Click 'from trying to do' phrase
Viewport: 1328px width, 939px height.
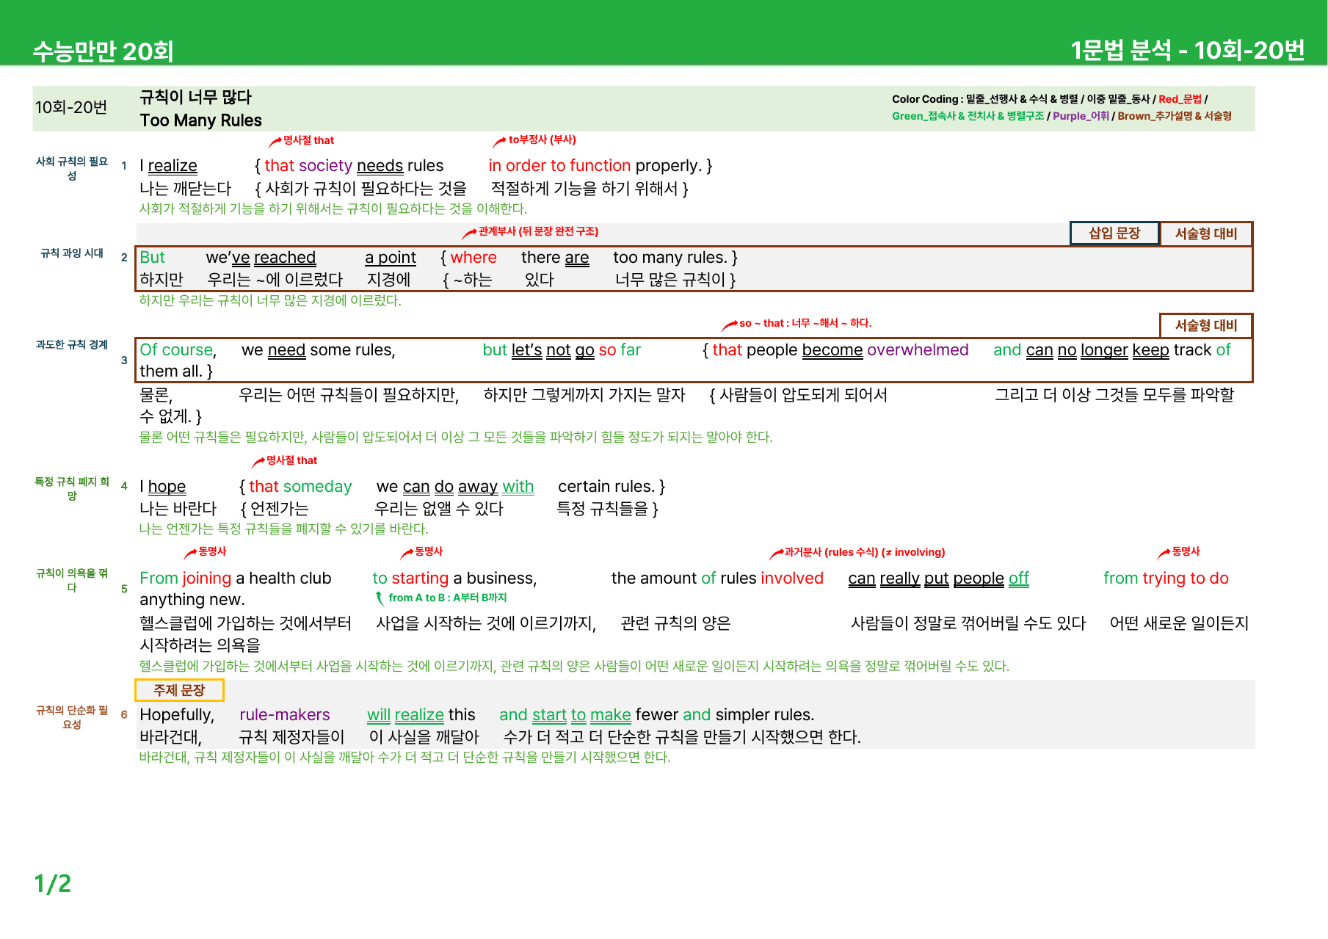coord(1166,579)
